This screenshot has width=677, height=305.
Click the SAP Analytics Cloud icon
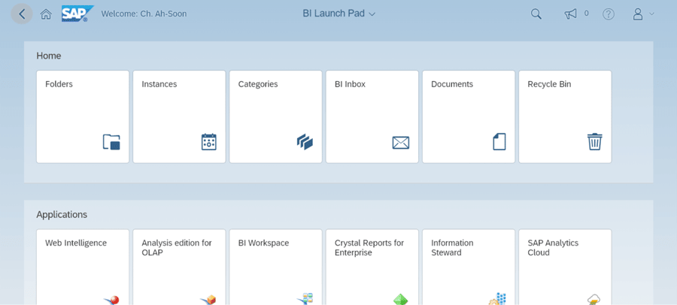tap(594, 300)
